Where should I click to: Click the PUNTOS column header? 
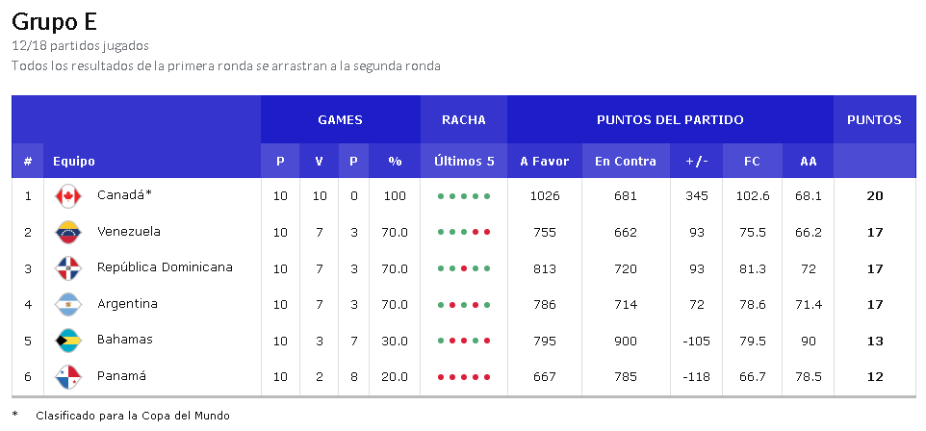[x=874, y=120]
